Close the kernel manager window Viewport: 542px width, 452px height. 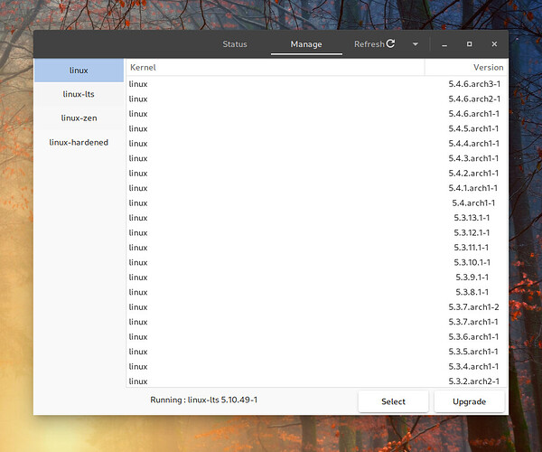coord(494,44)
